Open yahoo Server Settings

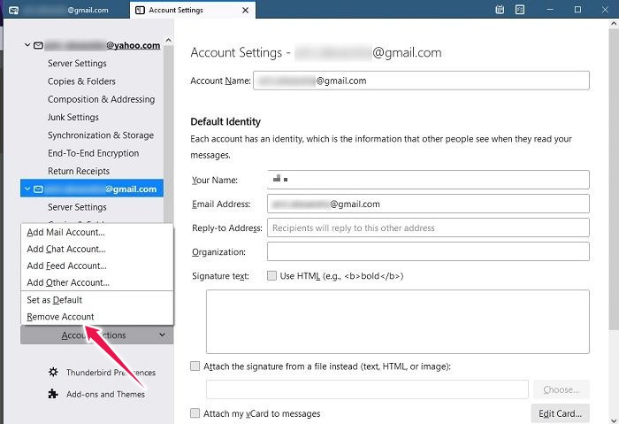tap(77, 63)
